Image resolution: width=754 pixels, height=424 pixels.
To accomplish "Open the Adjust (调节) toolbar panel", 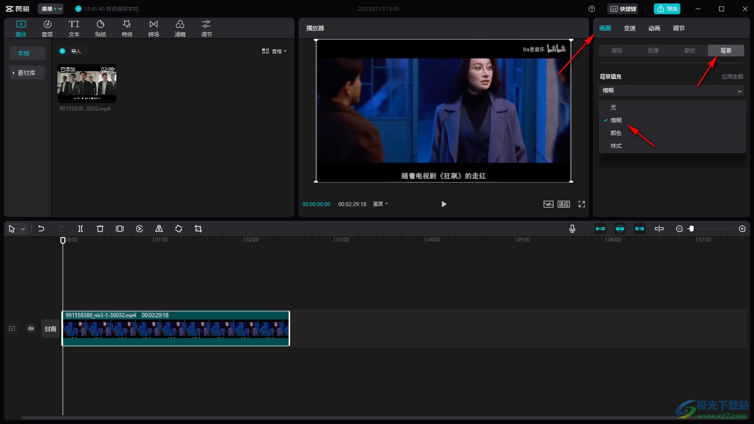I will click(207, 28).
